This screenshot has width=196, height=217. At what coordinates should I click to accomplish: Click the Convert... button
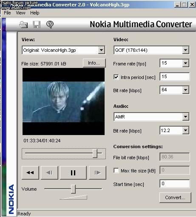[x=175, y=197]
